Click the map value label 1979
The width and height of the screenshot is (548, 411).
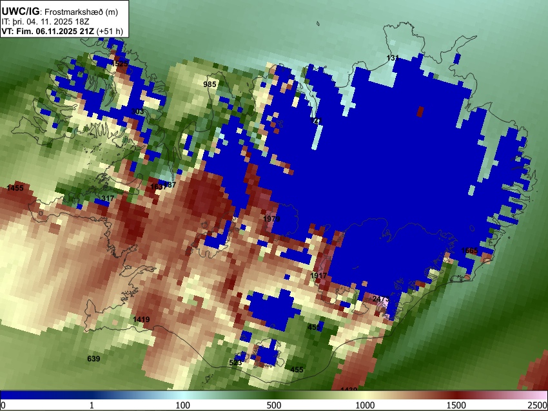271,219
